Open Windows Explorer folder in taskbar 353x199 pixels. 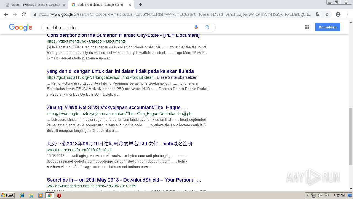[31, 195]
